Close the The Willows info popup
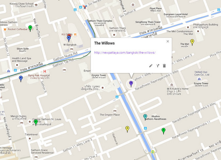Viewport: 221px width, 160px height. 168,41
